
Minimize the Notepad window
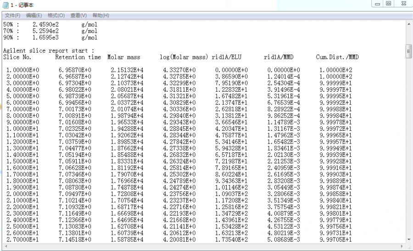pyautogui.click(x=377, y=4)
